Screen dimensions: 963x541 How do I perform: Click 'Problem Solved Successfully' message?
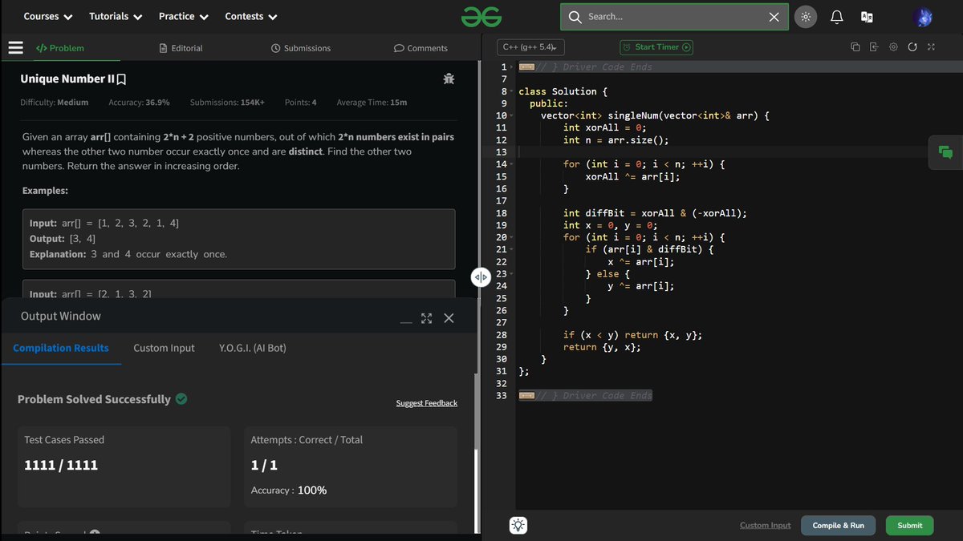point(94,399)
